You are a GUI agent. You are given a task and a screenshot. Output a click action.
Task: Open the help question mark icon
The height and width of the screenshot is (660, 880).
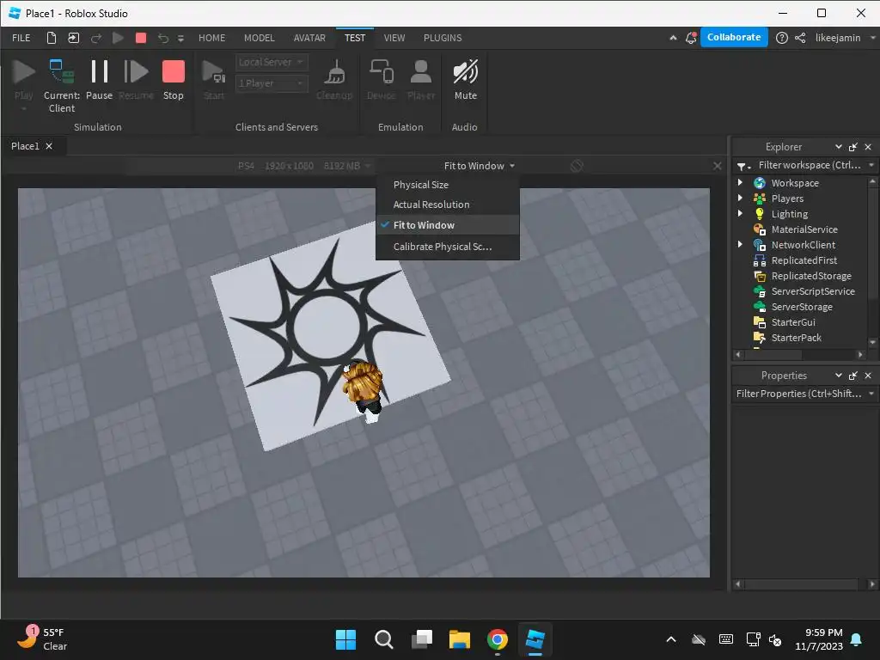782,38
